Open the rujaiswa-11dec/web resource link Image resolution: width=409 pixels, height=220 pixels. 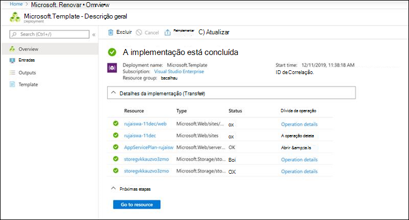(145, 124)
